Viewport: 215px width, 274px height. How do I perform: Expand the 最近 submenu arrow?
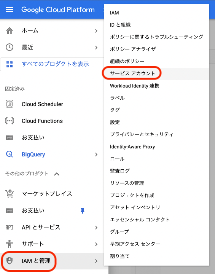pyautogui.click(x=96, y=48)
